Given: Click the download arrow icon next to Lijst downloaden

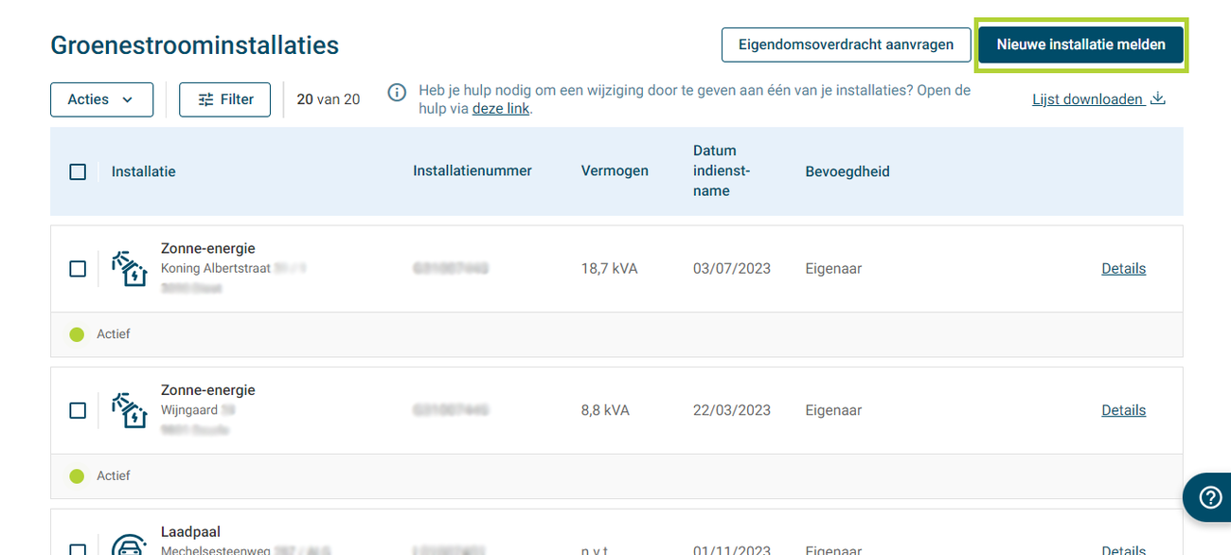Looking at the screenshot, I should point(1157,98).
